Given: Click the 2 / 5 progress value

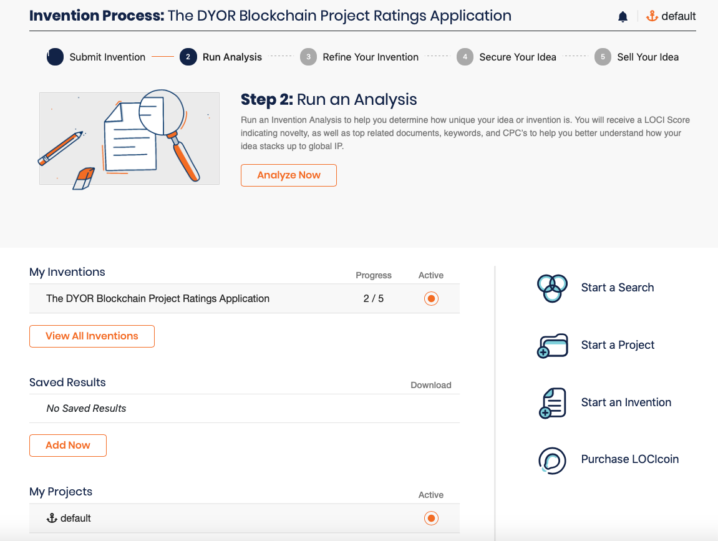Looking at the screenshot, I should tap(373, 299).
